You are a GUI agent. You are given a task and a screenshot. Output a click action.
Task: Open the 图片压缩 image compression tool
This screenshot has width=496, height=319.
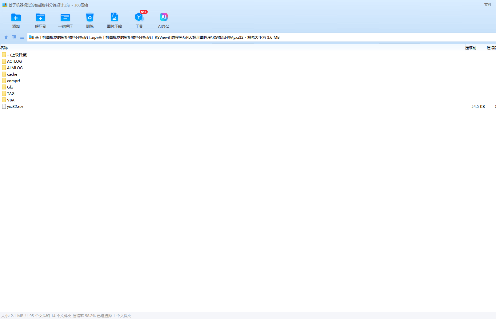[x=114, y=18]
